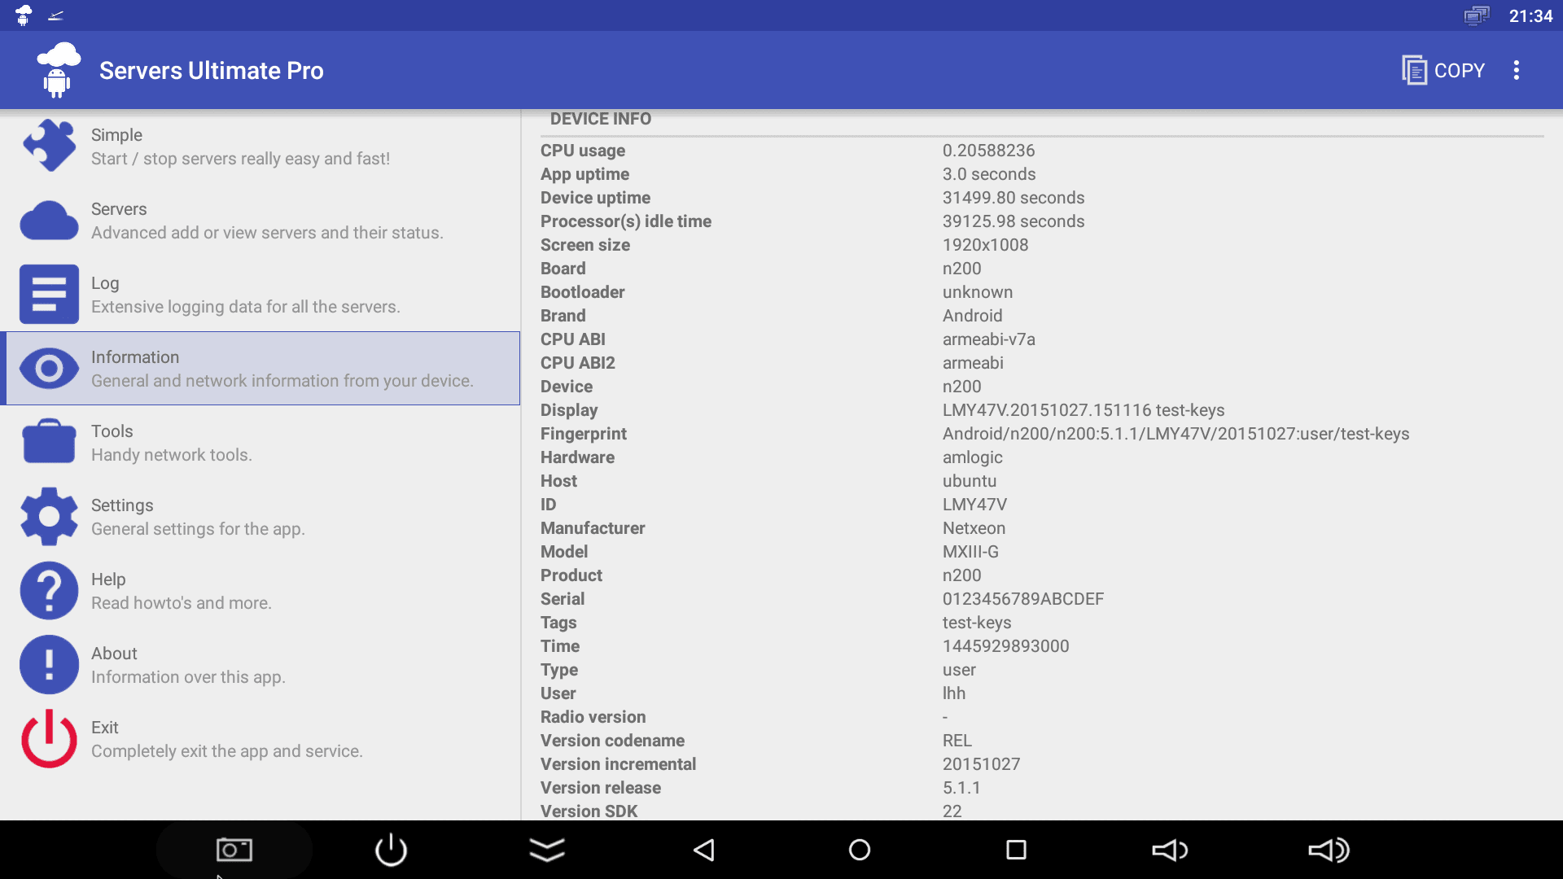The width and height of the screenshot is (1563, 879).
Task: Click 'Completely exit the app and service.' text
Action: [x=227, y=751]
